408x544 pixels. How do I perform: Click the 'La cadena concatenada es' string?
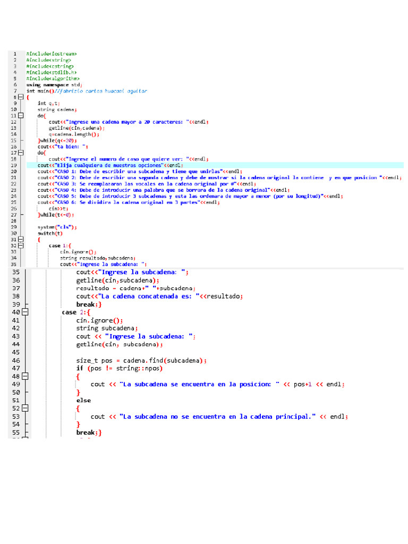pyautogui.click(x=142, y=296)
